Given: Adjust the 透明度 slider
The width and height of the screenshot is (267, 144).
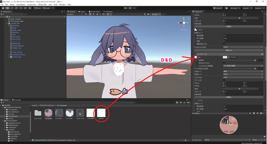Looking at the screenshot, I should pos(239,60).
